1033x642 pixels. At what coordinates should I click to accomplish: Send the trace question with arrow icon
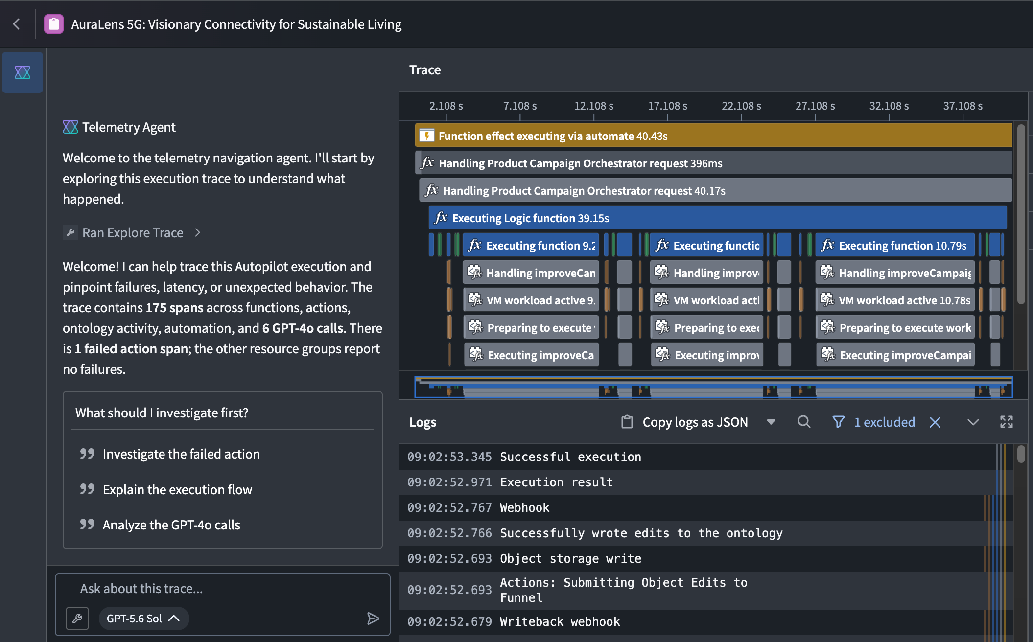(373, 619)
